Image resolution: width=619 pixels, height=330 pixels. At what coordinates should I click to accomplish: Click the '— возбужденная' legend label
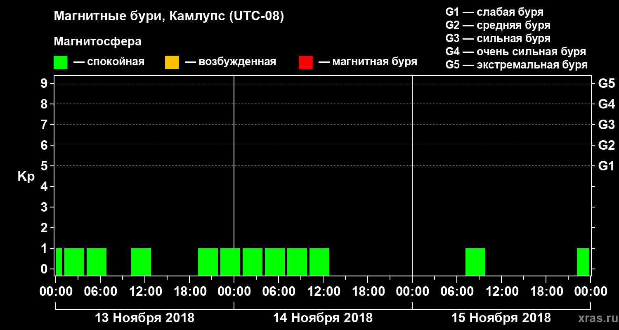[x=230, y=62]
